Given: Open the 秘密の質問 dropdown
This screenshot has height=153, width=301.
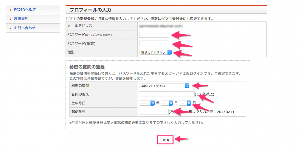Looking at the screenshot, I should tap(164, 86).
